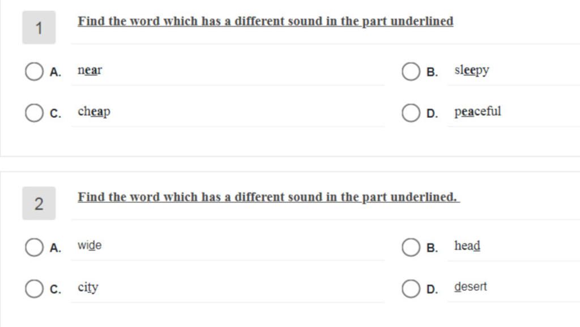580x327 pixels.
Task: Click the answer word 'head'
Action: point(467,245)
